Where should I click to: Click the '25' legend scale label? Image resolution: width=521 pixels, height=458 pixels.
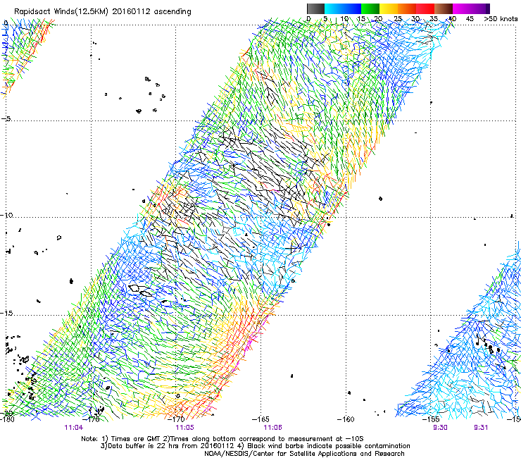[x=398, y=19]
